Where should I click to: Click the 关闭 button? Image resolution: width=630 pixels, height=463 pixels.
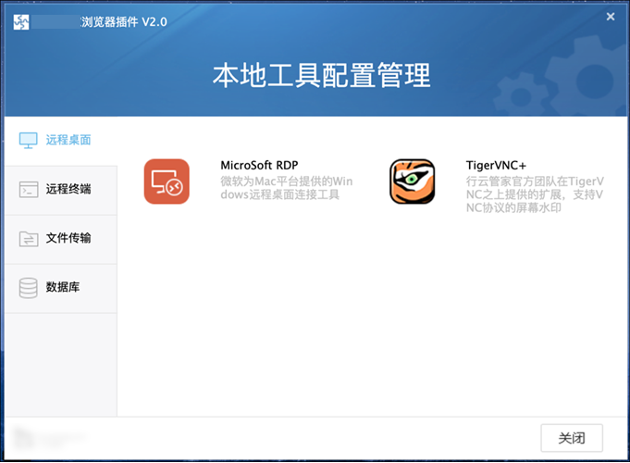coord(572,438)
